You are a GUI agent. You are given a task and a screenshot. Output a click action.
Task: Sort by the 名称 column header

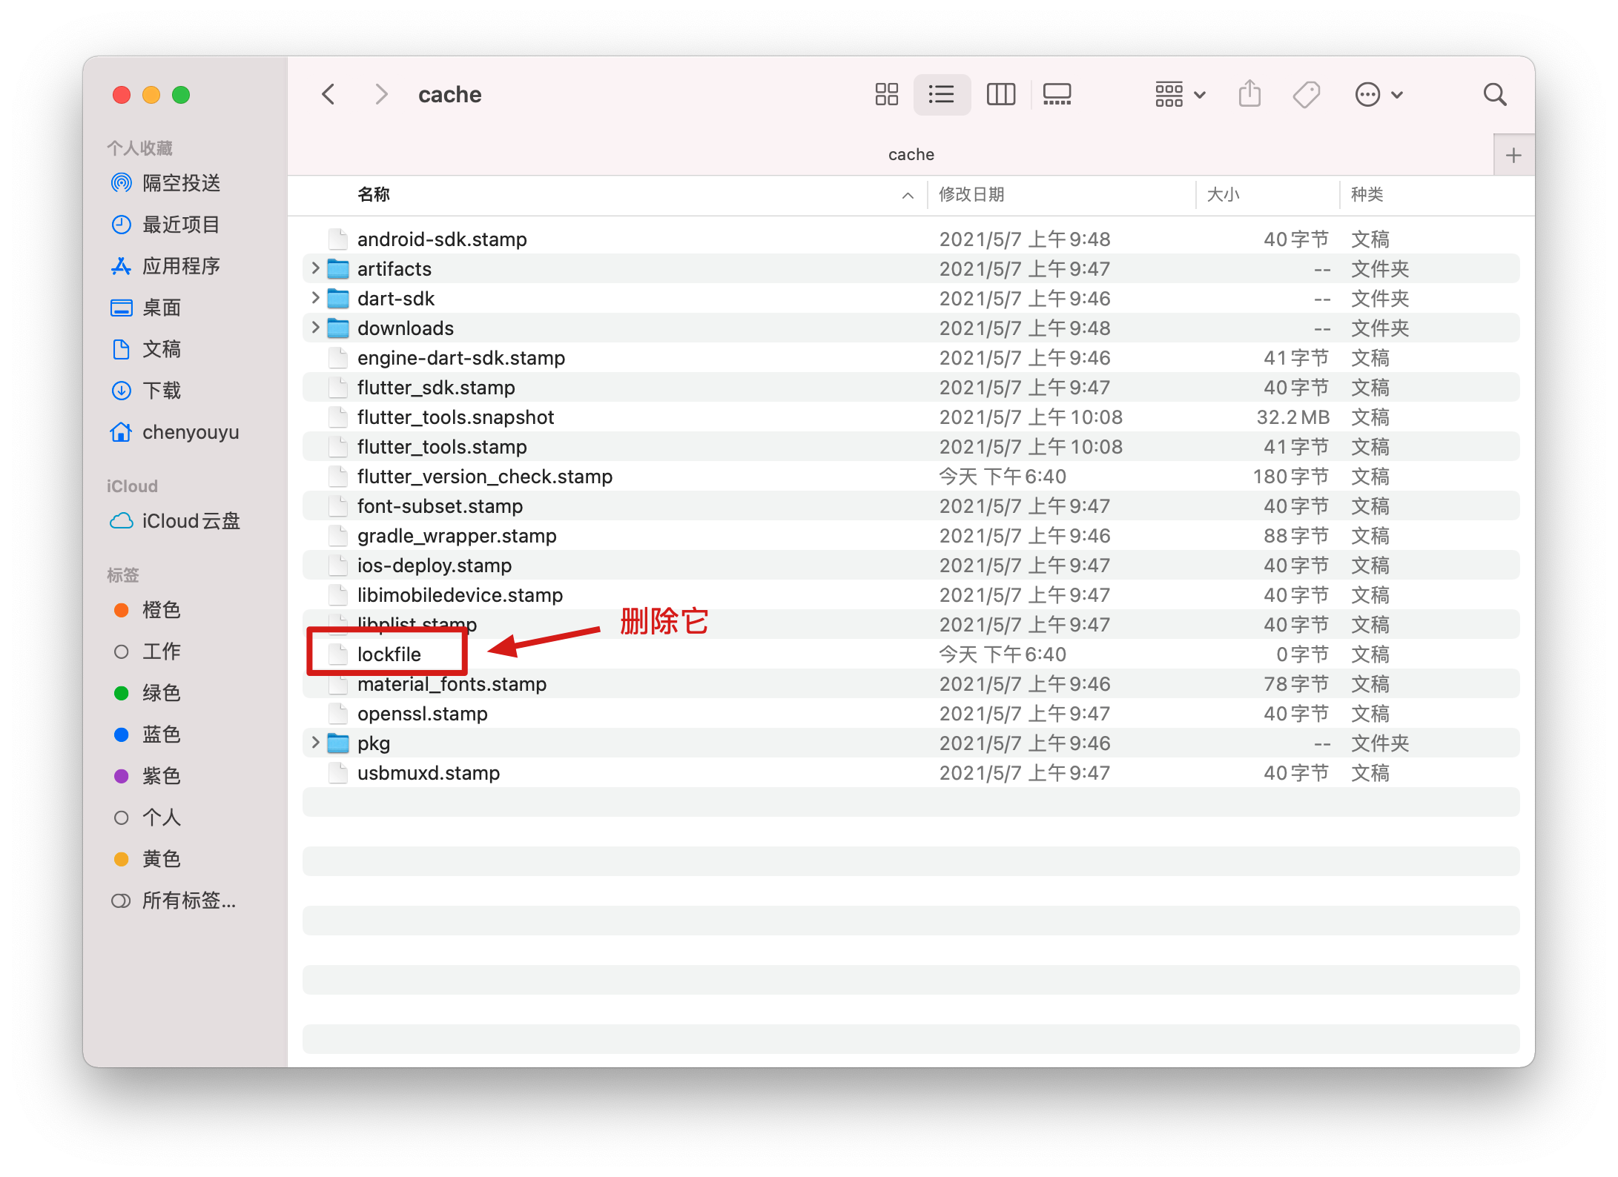[374, 194]
